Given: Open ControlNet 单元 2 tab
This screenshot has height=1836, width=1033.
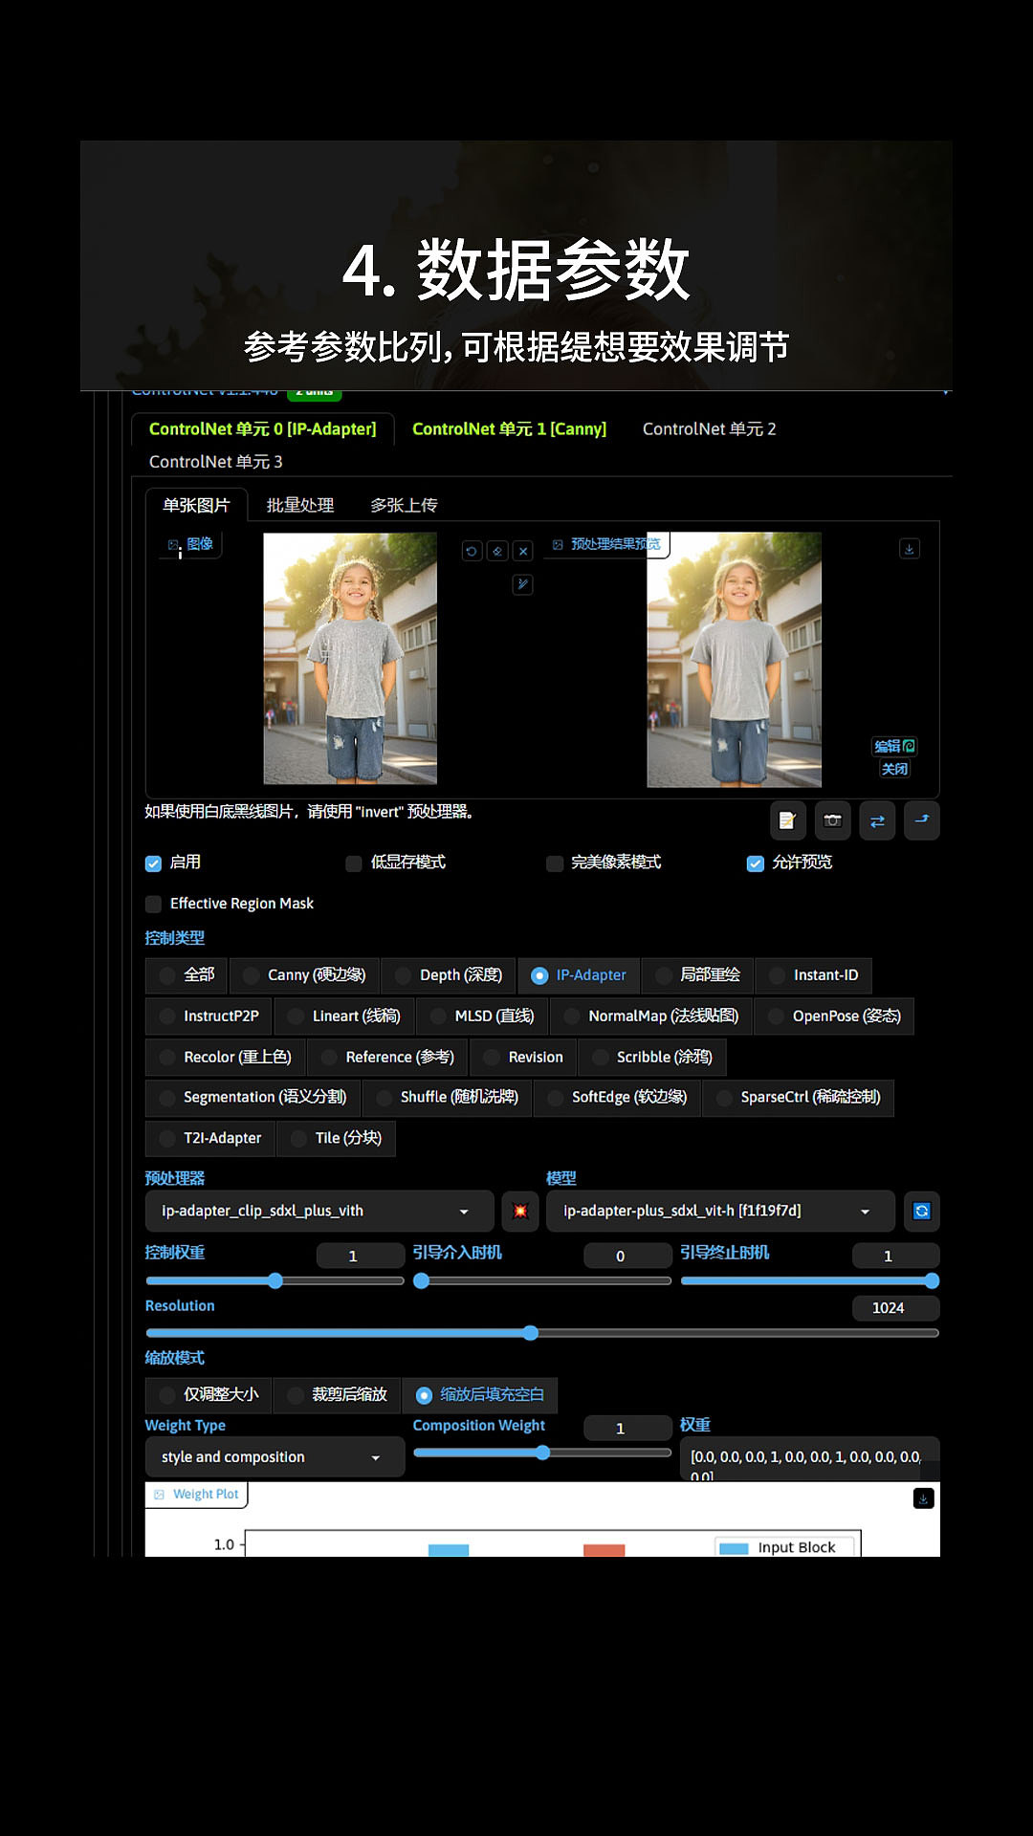Looking at the screenshot, I should (709, 429).
